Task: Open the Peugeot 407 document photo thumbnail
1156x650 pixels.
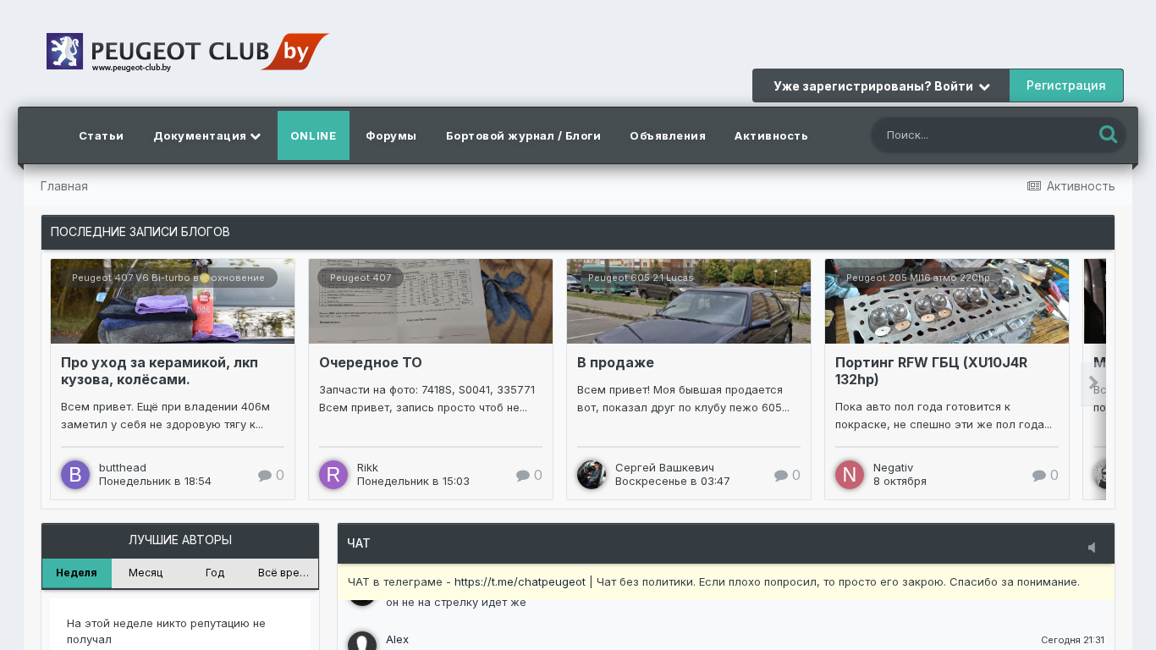Action: tap(431, 301)
